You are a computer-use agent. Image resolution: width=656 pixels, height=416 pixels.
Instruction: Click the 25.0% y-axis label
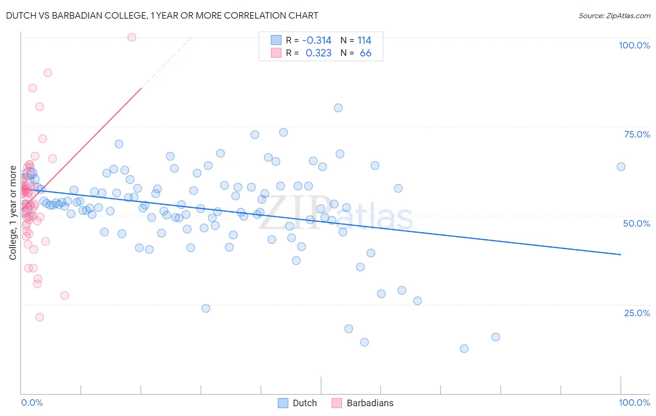pos(637,313)
